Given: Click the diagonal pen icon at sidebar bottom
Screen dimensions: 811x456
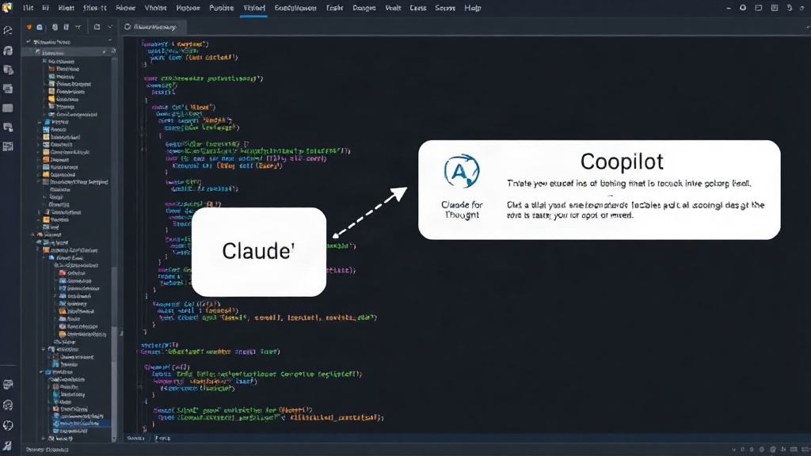Looking at the screenshot, I should coord(8,446).
